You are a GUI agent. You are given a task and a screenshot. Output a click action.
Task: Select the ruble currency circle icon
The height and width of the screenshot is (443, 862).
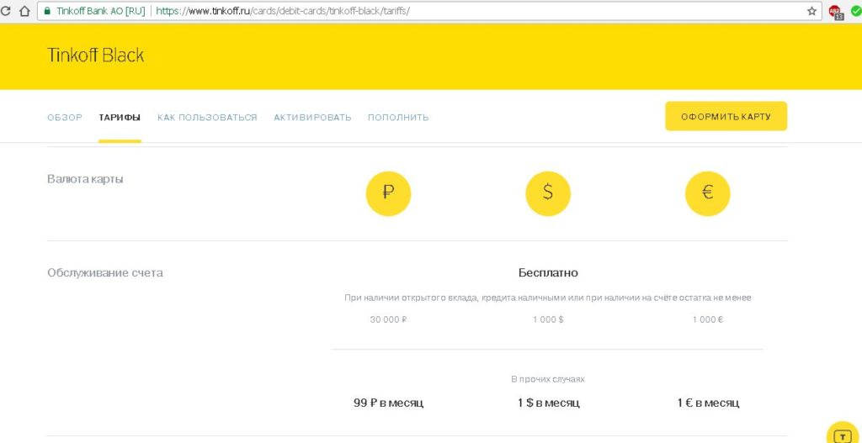click(388, 193)
